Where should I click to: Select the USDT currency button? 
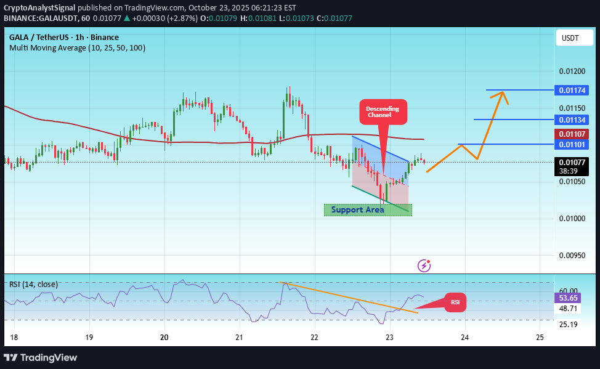[574, 38]
